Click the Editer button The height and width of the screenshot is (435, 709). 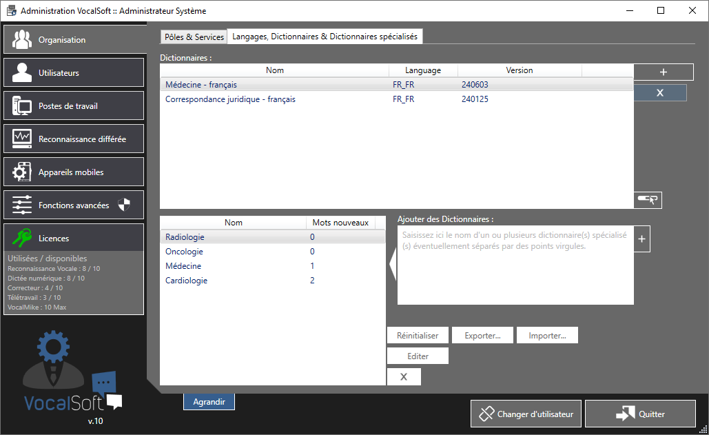418,356
